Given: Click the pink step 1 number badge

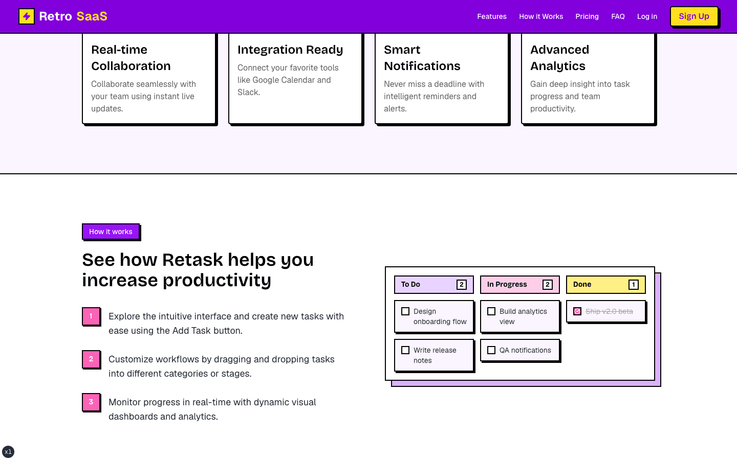Looking at the screenshot, I should (91, 316).
